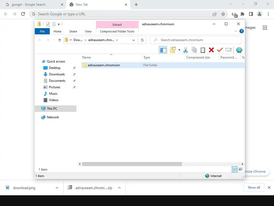Click the red X Delete icon

(211, 50)
